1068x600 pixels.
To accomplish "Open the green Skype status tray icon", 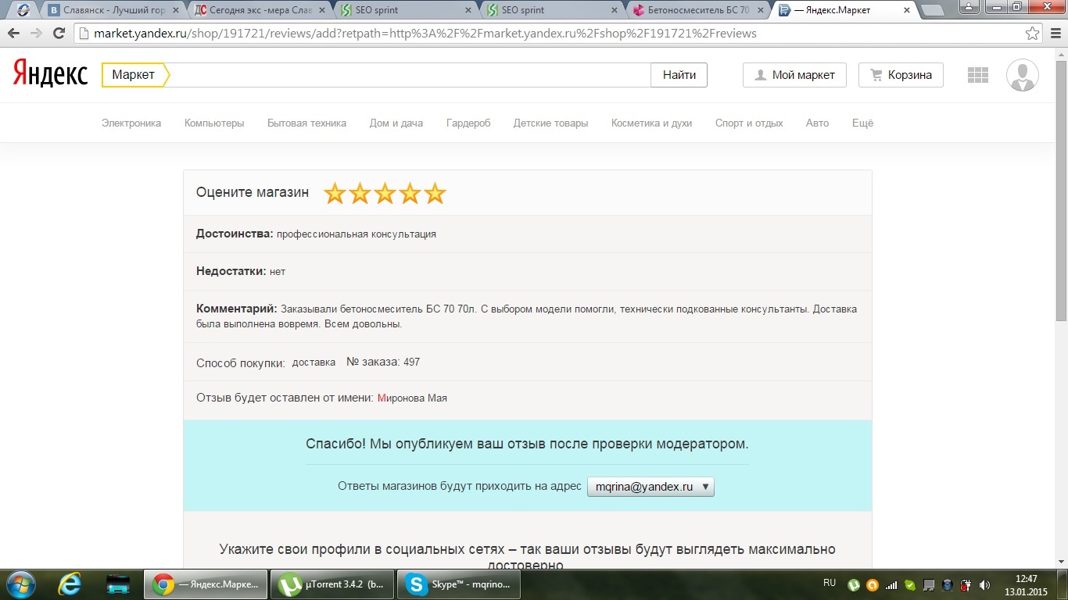I will click(x=909, y=584).
